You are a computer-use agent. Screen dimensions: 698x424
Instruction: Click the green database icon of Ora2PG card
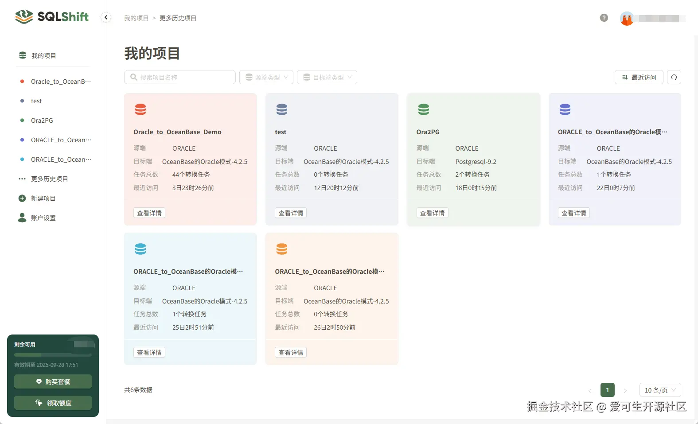point(424,109)
